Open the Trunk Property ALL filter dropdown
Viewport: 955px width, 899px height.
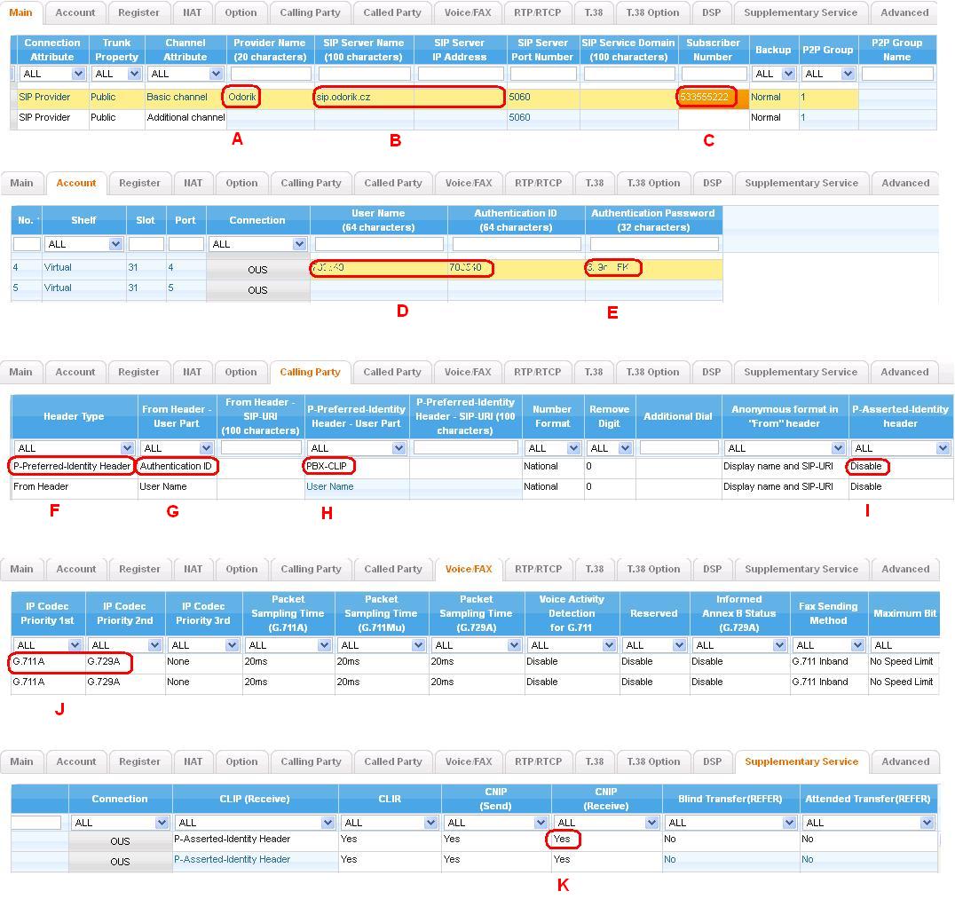[x=116, y=74]
